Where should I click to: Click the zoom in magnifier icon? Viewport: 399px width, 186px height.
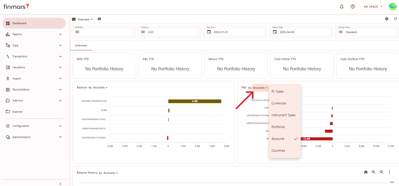click(x=374, y=172)
